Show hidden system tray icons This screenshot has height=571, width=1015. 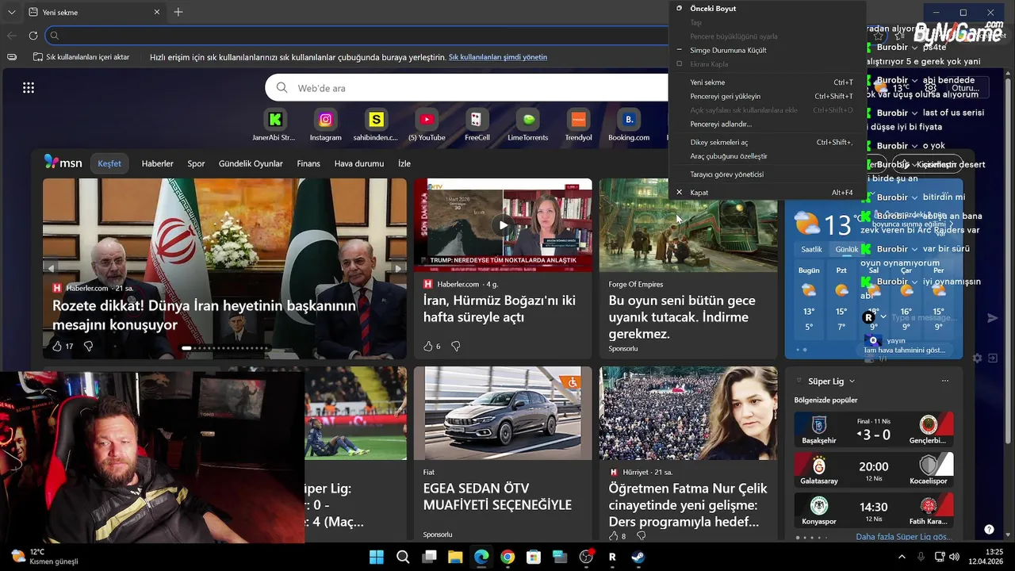[x=902, y=557]
